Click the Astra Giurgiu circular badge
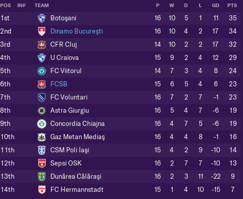The image size is (243, 199). pyautogui.click(x=42, y=111)
